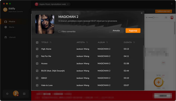Select the Access track title
This screenshot has width=176, height=101.
point(44,64)
